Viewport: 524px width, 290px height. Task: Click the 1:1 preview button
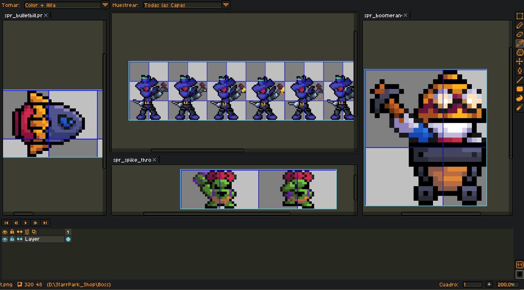(520, 265)
